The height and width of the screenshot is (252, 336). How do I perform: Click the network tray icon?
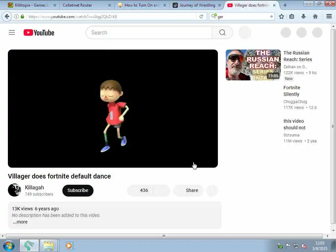pyautogui.click(x=296, y=246)
